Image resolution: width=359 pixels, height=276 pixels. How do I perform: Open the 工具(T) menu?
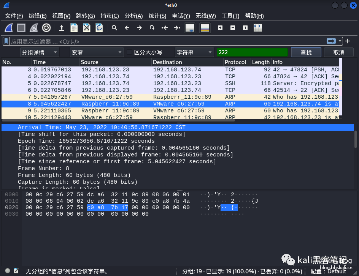pos(230,16)
